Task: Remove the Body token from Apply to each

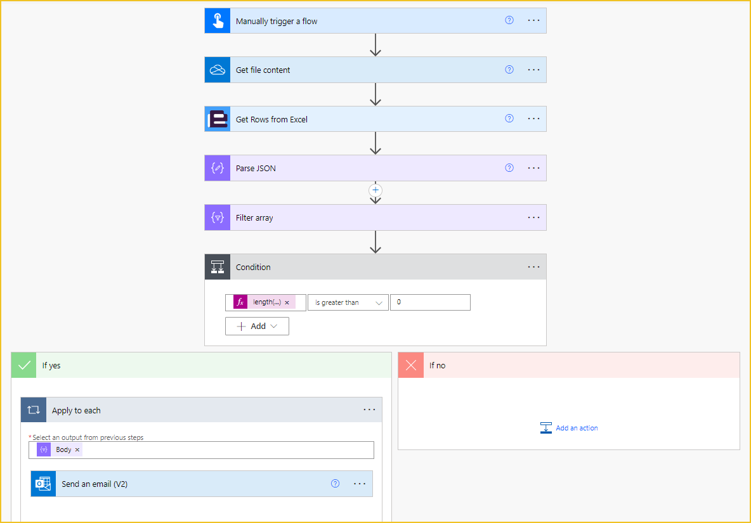Action: tap(77, 450)
